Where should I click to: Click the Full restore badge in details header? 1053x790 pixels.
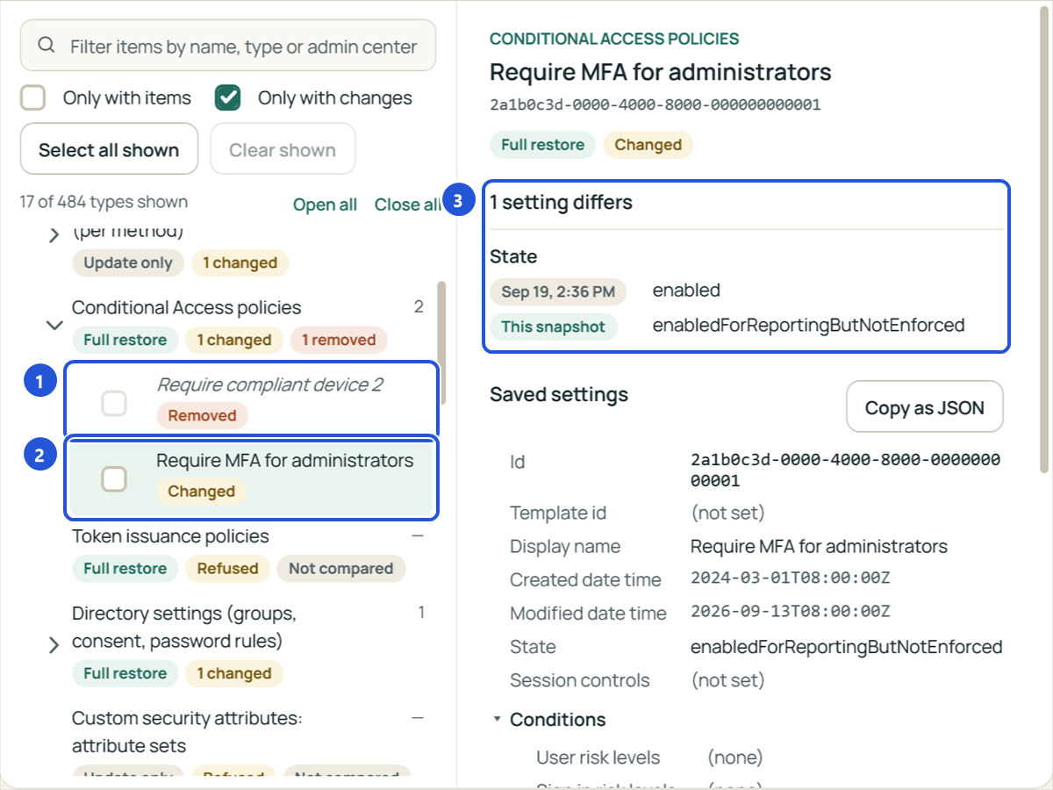click(x=542, y=145)
